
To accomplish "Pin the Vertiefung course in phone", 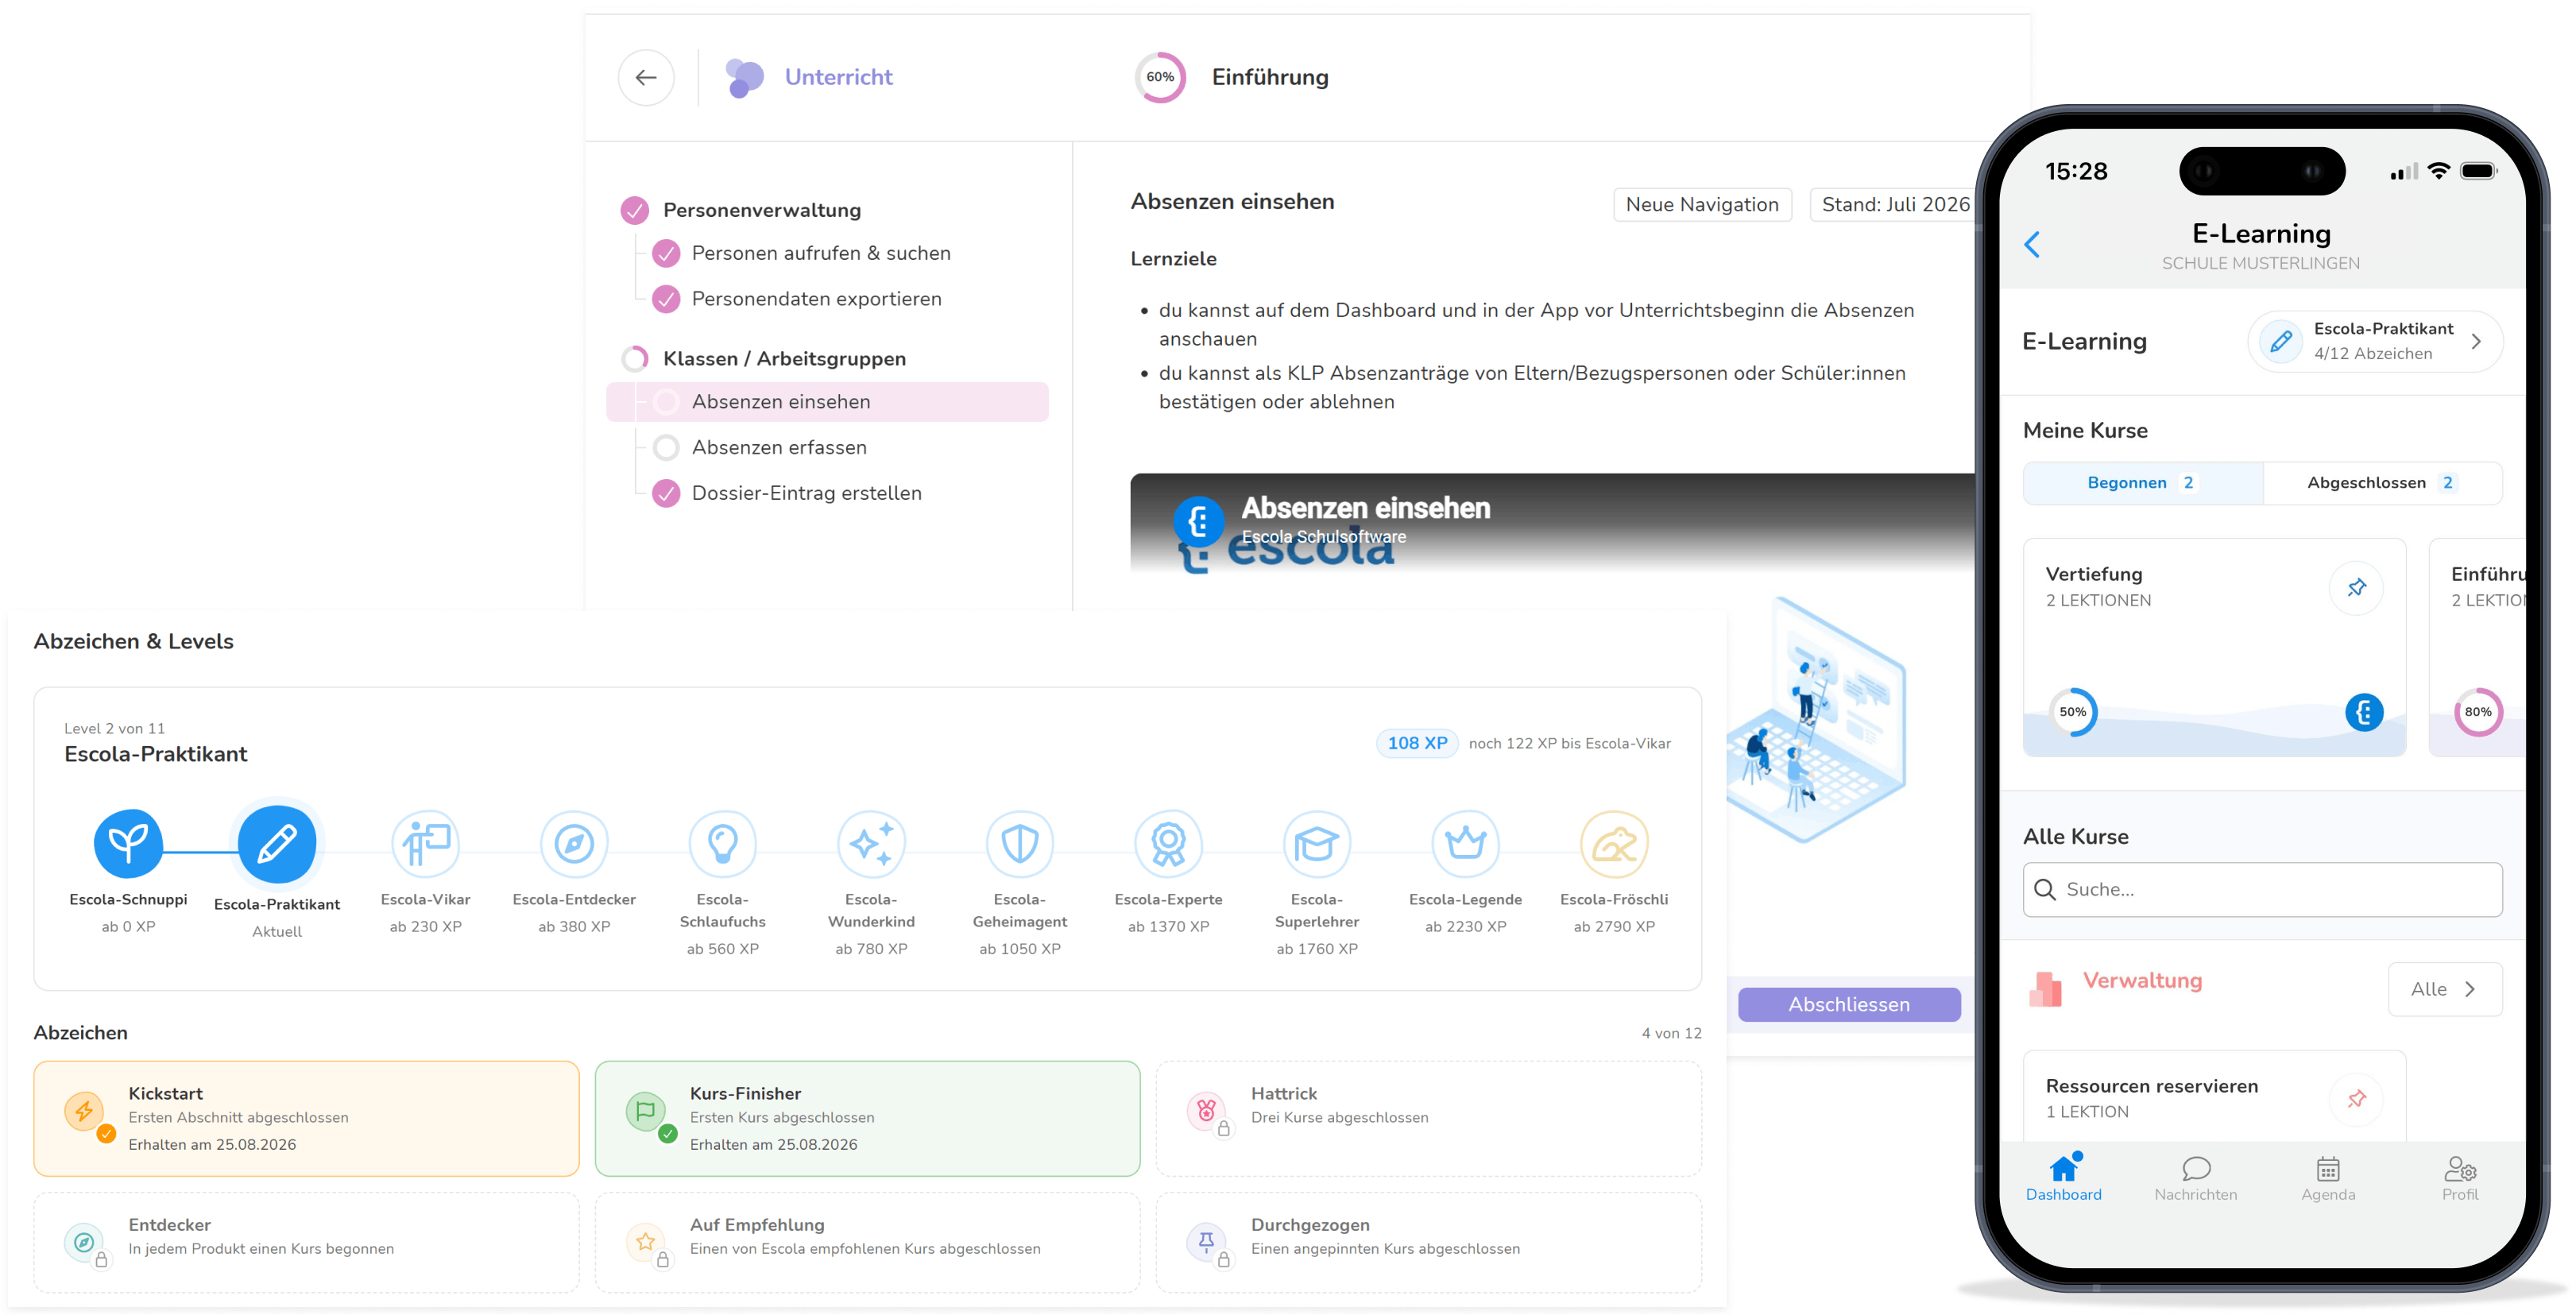I will coord(2356,587).
